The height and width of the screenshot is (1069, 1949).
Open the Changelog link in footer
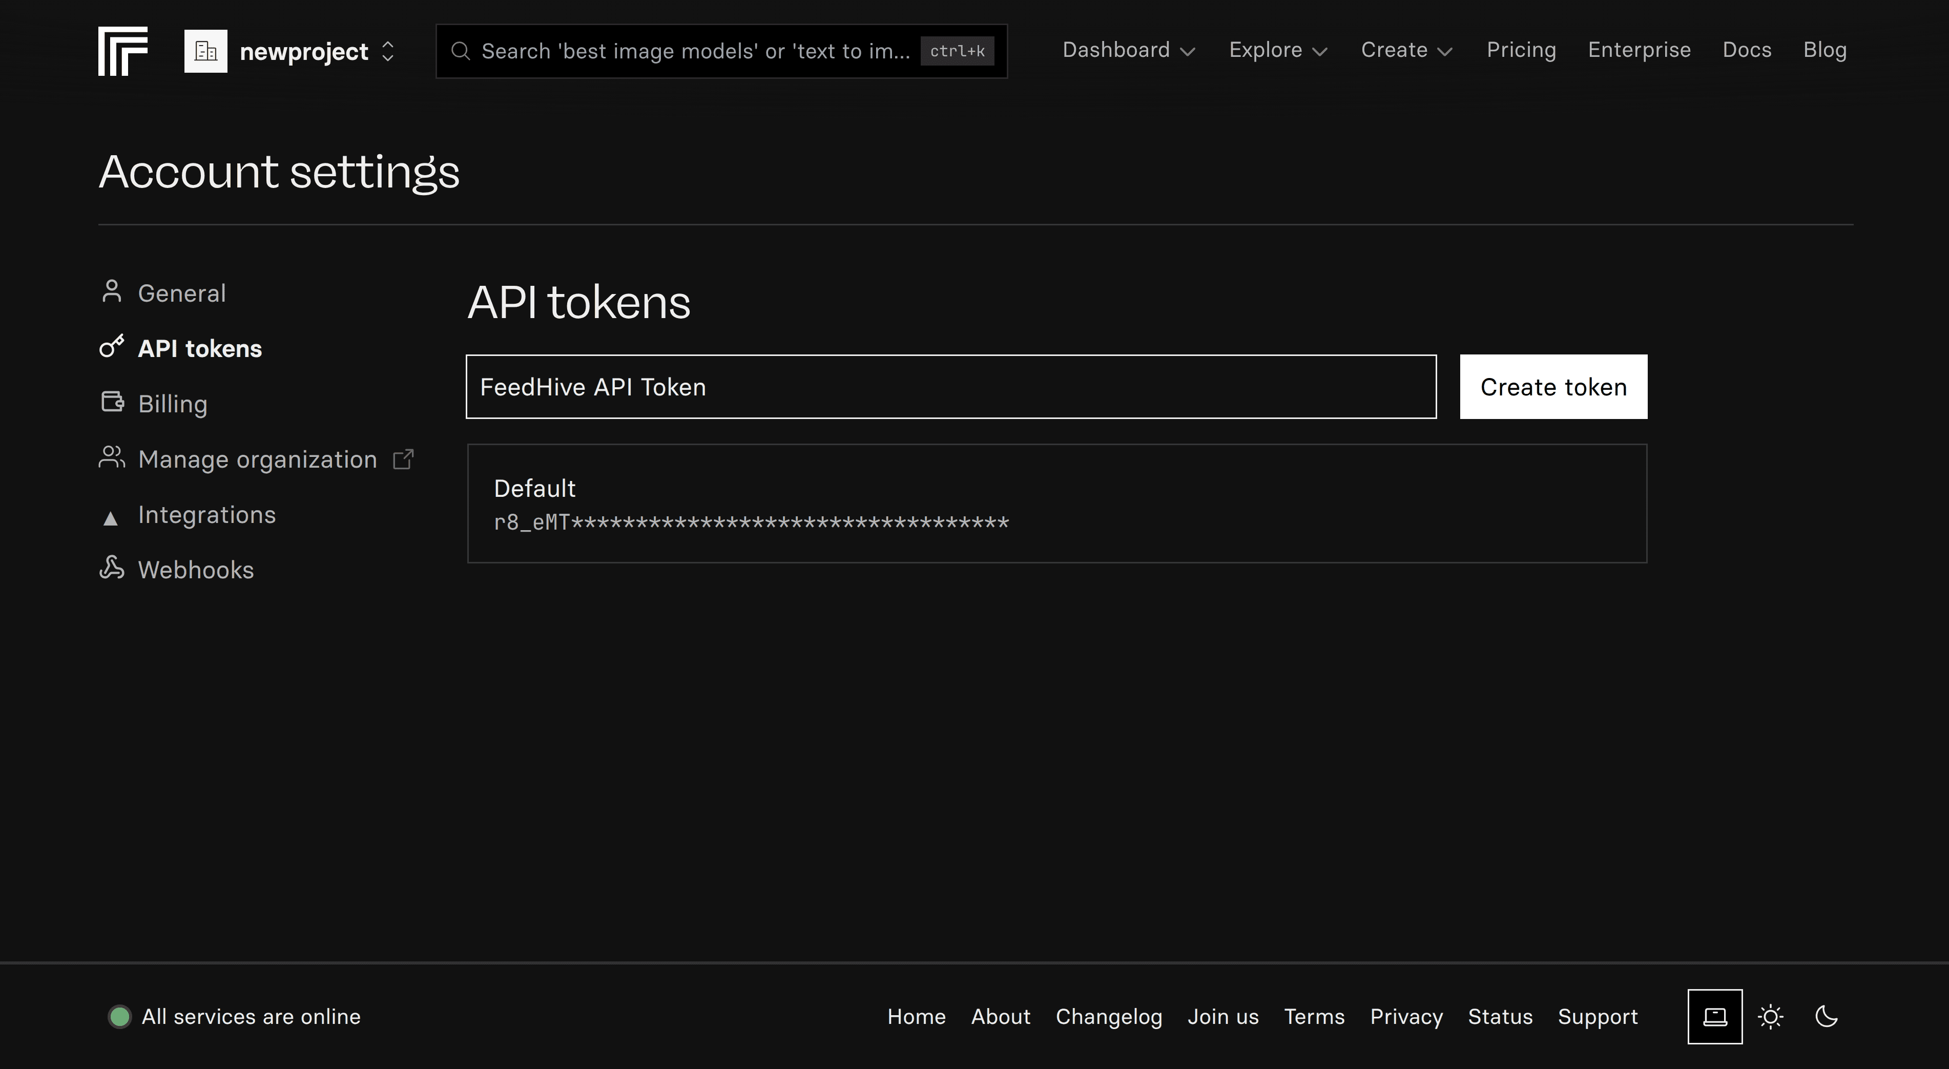[1108, 1017]
